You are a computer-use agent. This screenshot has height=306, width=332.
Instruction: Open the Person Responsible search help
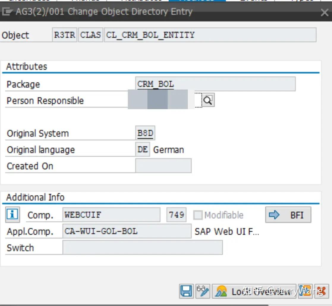click(207, 100)
